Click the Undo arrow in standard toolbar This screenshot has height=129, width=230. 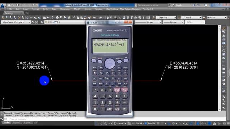tap(95, 18)
